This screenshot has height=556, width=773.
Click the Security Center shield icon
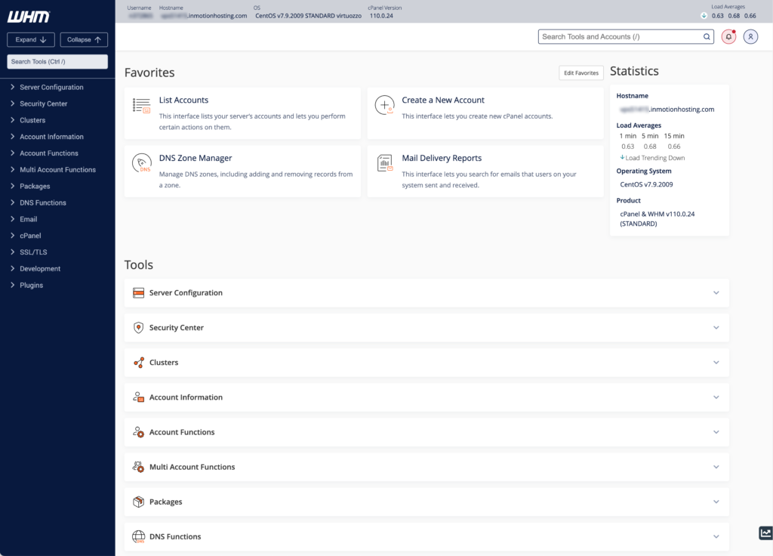(x=139, y=328)
